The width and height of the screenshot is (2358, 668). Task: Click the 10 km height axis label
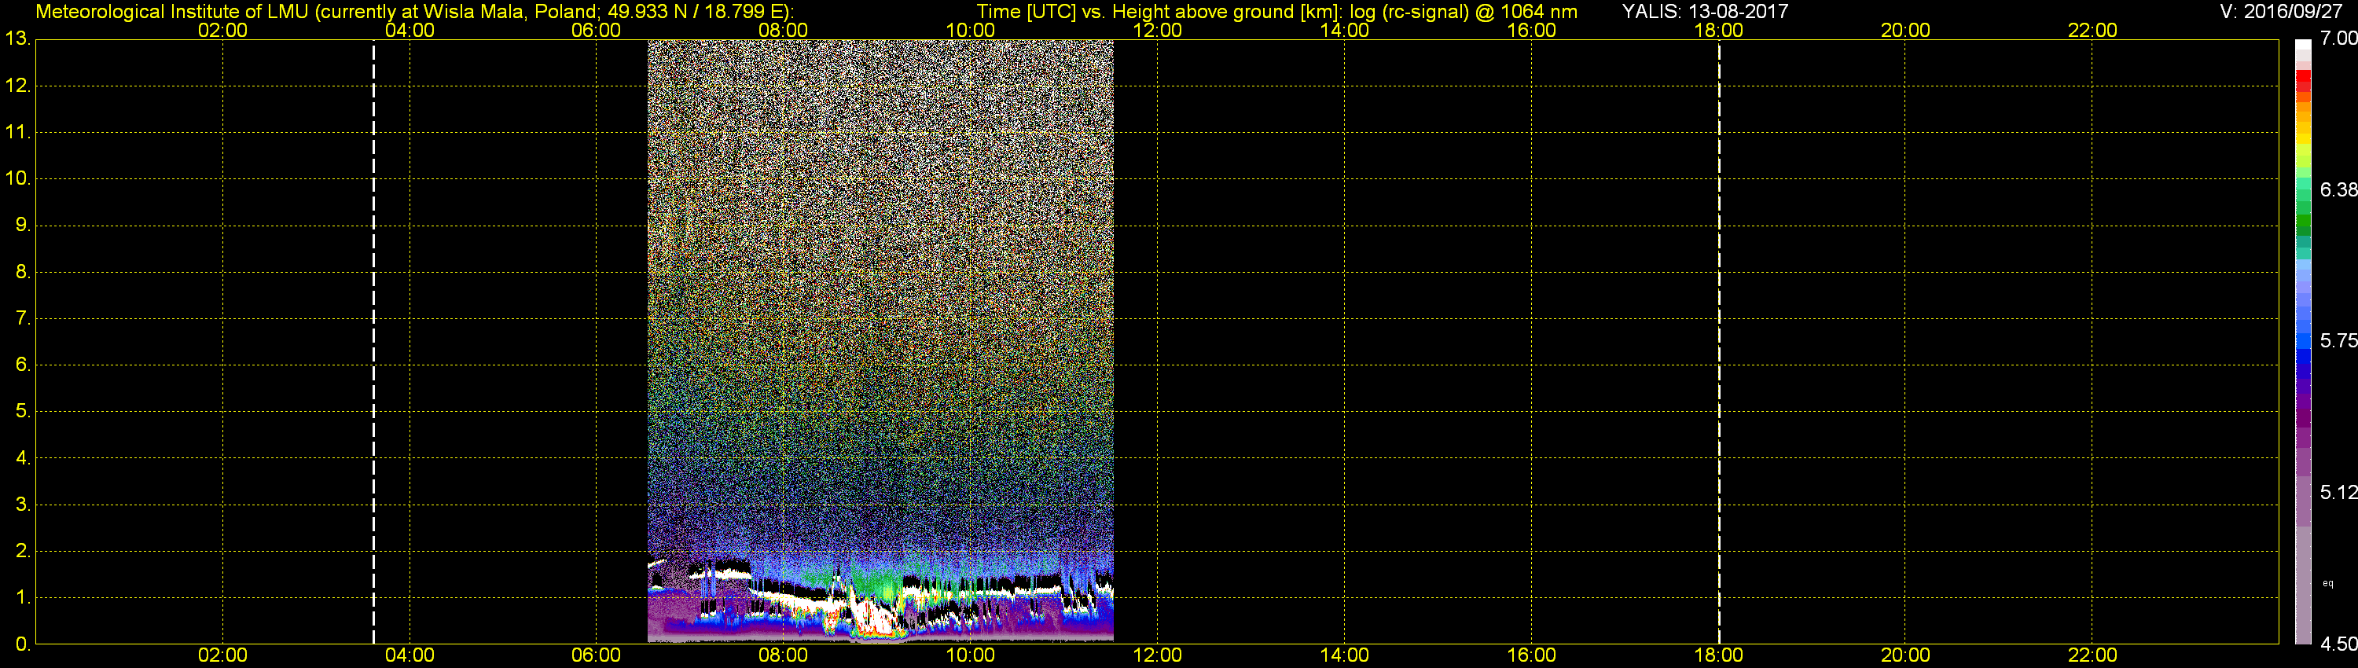[17, 179]
